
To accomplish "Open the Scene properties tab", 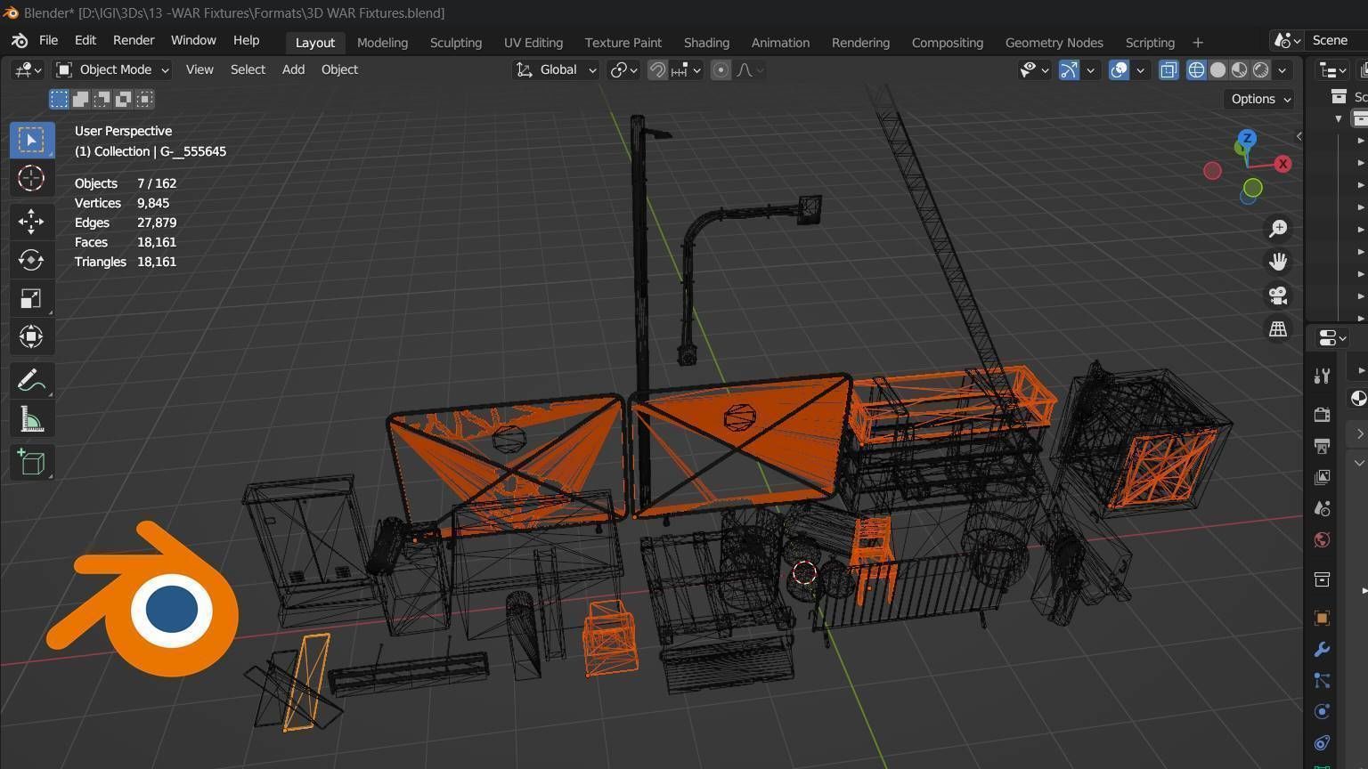I will point(1322,508).
